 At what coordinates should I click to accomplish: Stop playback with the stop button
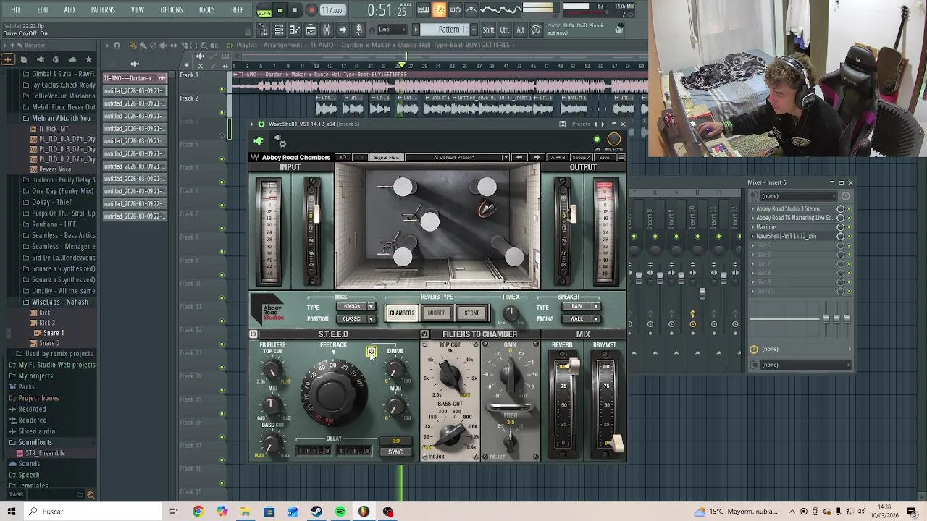295,10
